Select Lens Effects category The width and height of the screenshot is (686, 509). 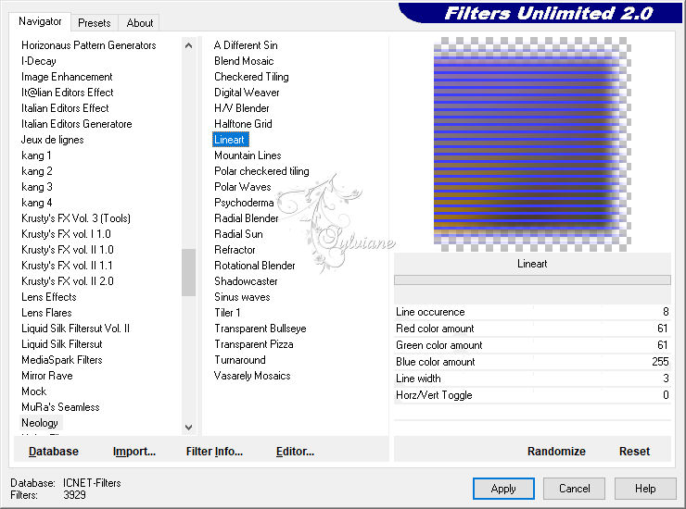[x=48, y=297]
